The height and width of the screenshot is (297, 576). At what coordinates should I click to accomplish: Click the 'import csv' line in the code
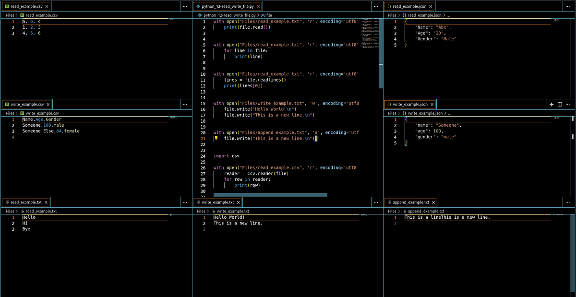[x=226, y=156]
